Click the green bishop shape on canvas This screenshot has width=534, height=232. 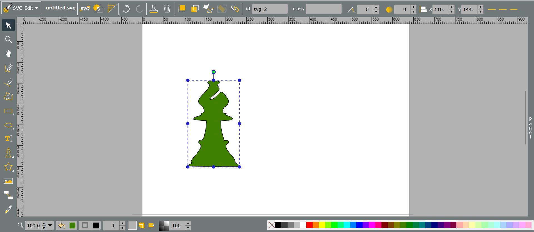point(213,130)
